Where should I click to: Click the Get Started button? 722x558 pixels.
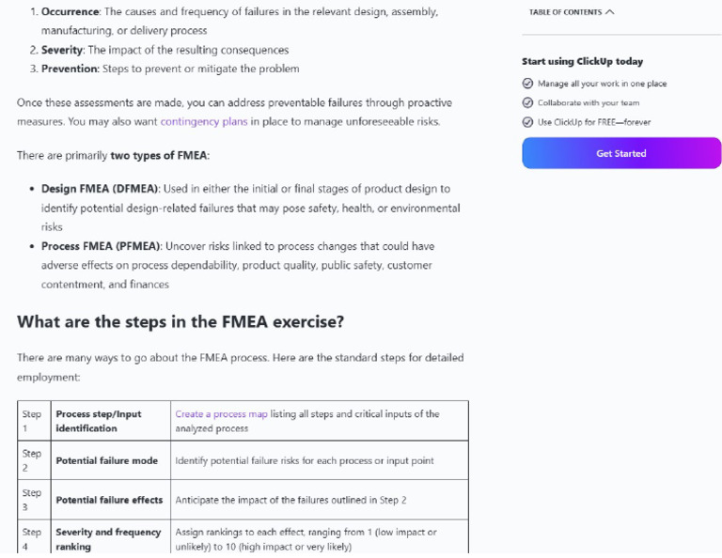click(621, 153)
